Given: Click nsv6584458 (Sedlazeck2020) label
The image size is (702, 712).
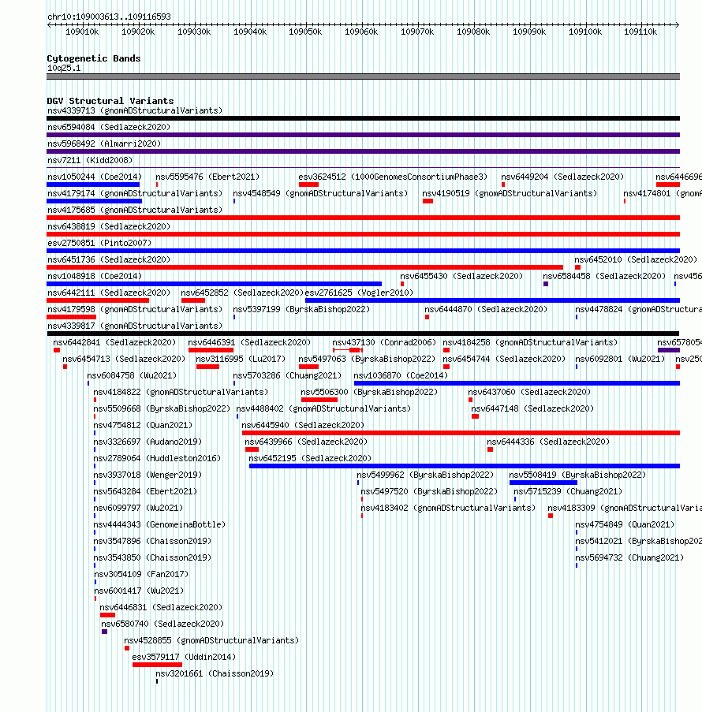Looking at the screenshot, I should point(604,277).
